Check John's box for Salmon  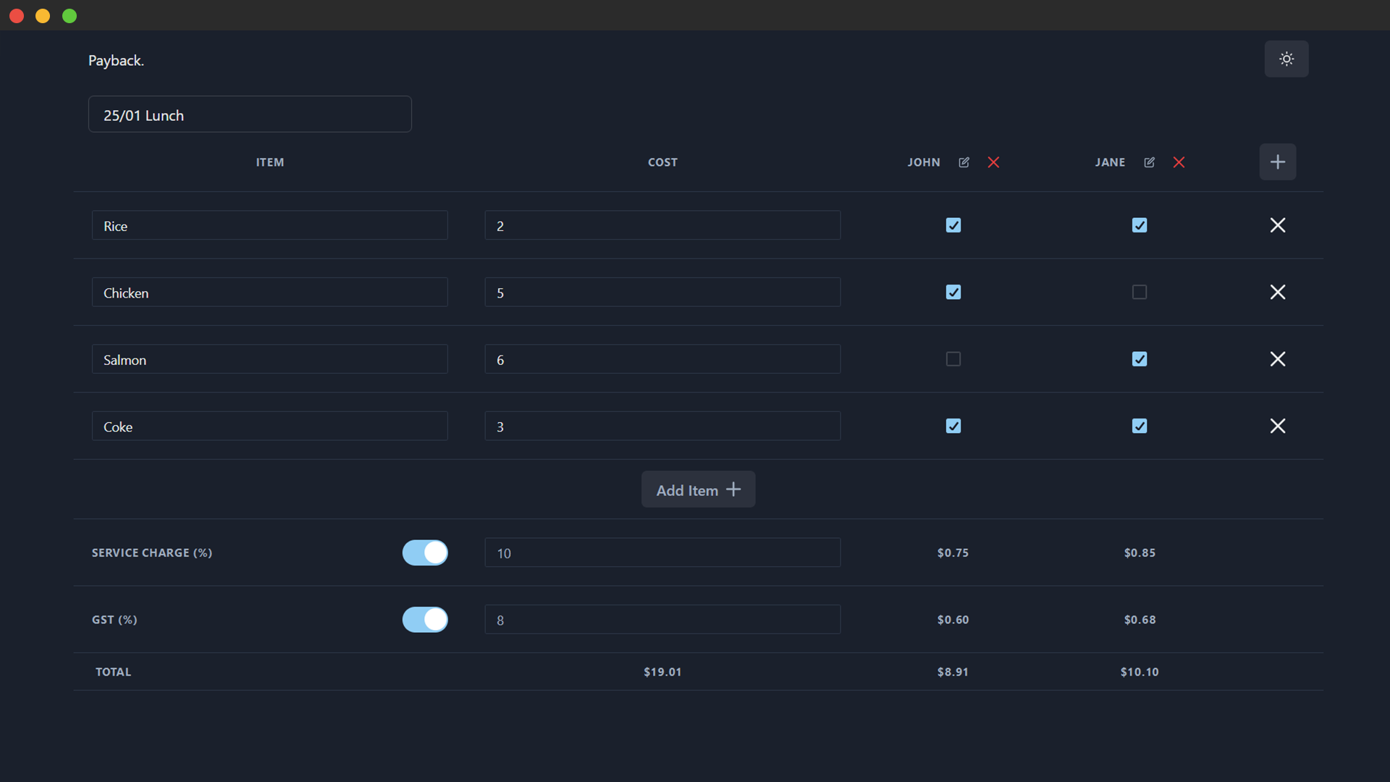[953, 359]
